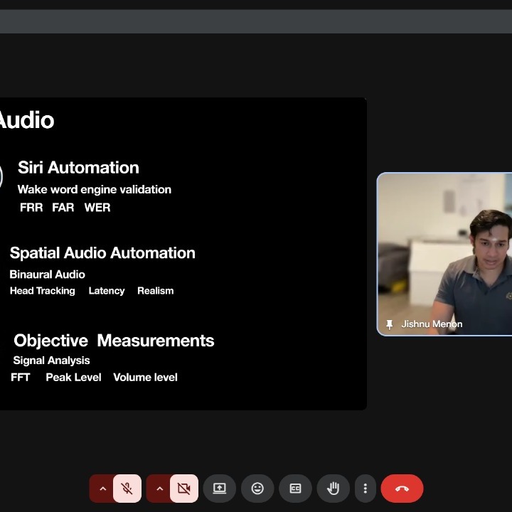Leave the call with the red hang-up button
Image resolution: width=512 pixels, height=512 pixels.
point(402,489)
